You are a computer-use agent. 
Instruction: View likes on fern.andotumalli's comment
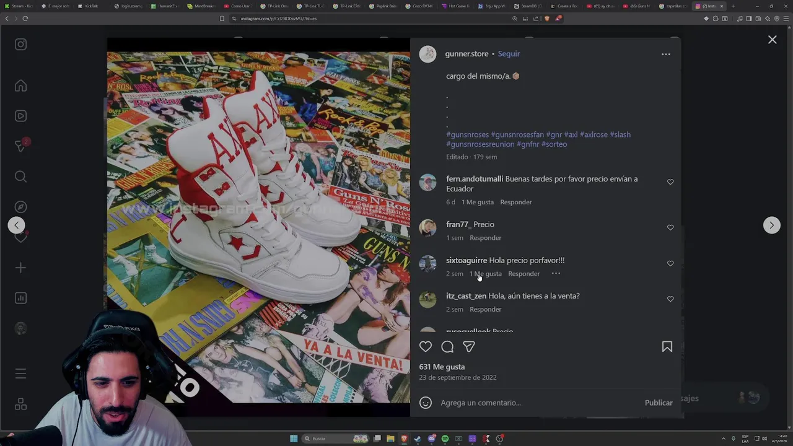coord(478,202)
